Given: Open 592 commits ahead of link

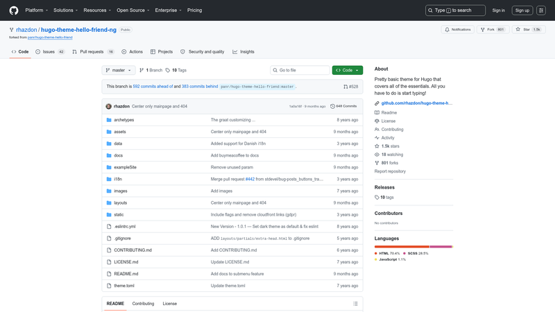Looking at the screenshot, I should click(x=153, y=86).
